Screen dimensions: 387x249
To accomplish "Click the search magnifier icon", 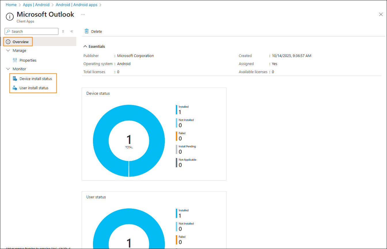I will pos(8,31).
